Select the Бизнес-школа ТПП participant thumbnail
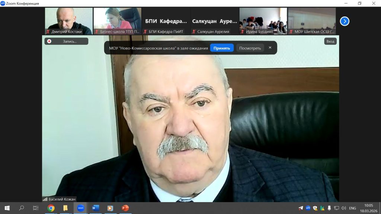 point(117,21)
